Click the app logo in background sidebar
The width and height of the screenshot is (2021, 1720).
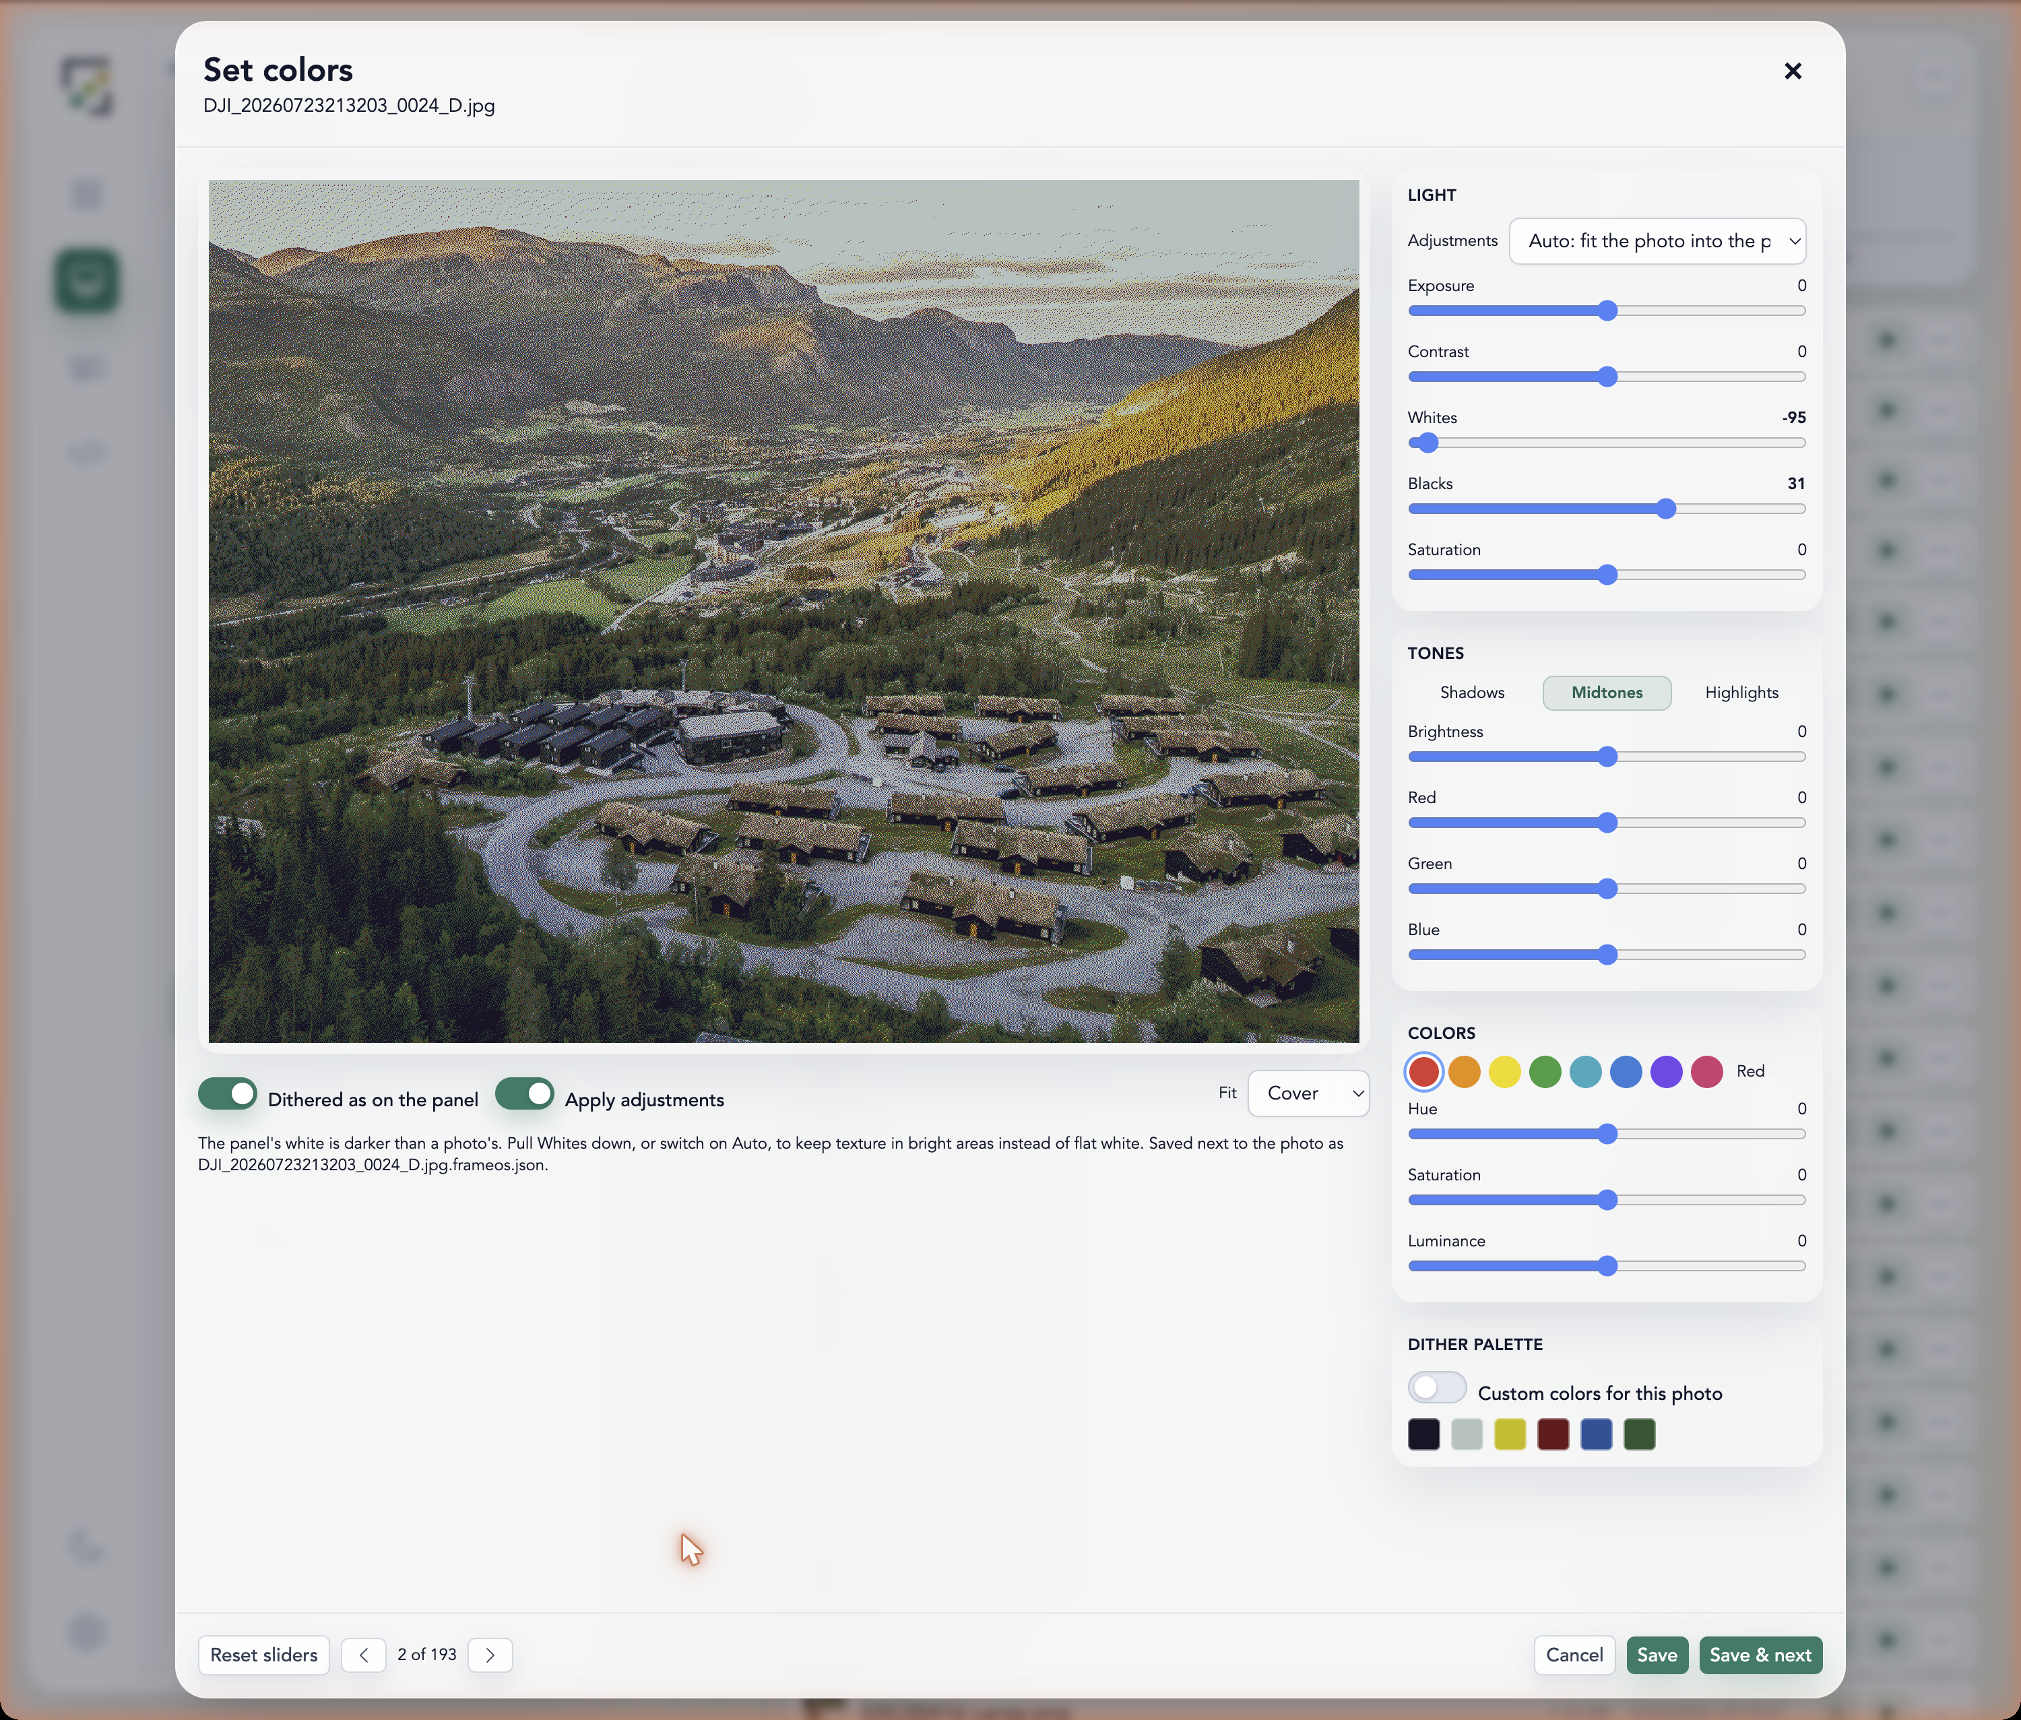coord(87,86)
